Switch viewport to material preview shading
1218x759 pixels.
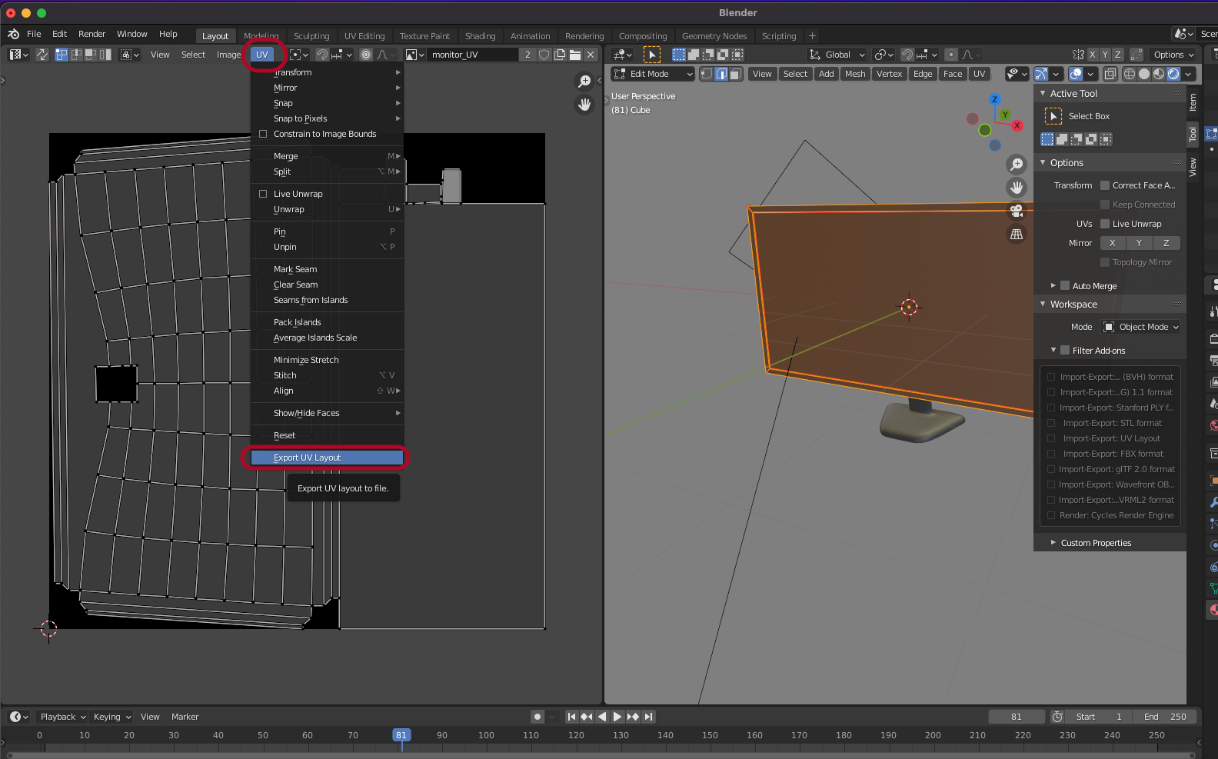click(1159, 74)
